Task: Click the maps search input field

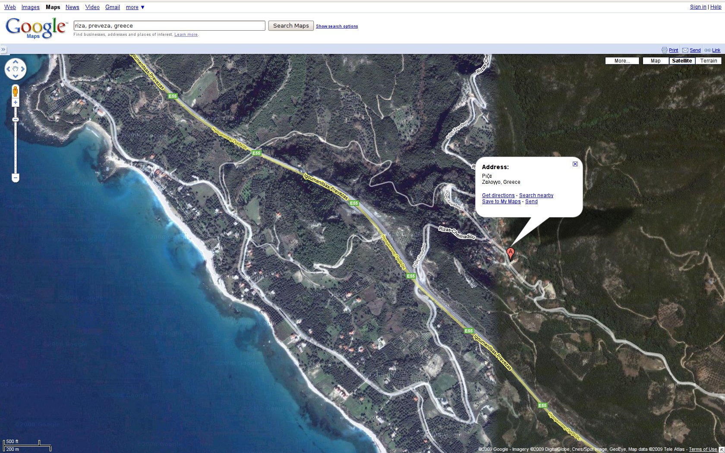Action: point(169,26)
